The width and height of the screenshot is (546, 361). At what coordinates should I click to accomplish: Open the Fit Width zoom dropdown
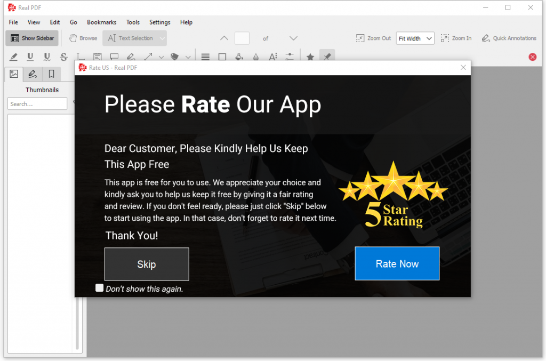pyautogui.click(x=415, y=38)
